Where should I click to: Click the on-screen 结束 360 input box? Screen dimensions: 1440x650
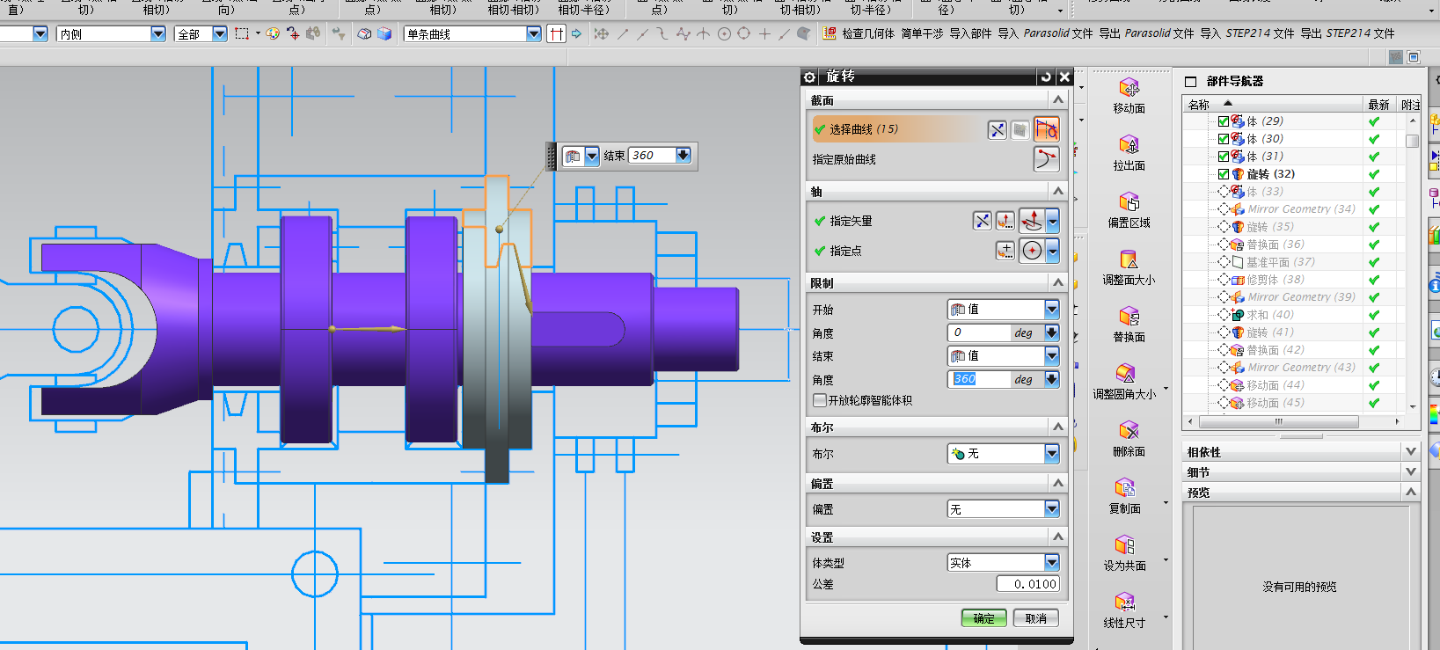[x=653, y=156]
